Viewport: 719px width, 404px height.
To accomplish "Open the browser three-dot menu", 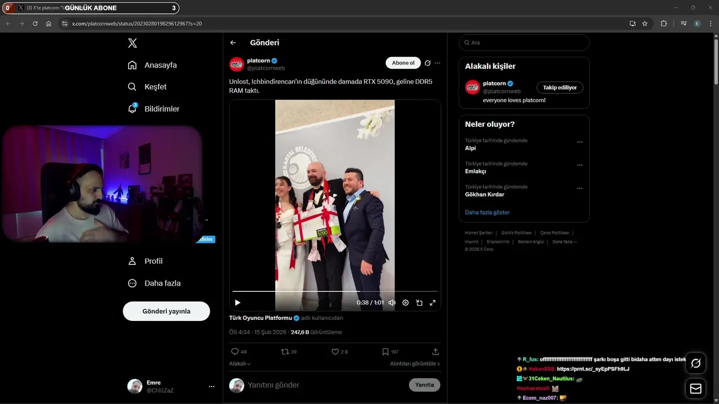I will (x=711, y=24).
